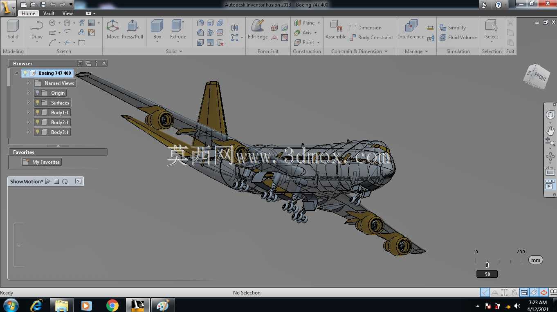Open the Axis dropdown in Construction
The width and height of the screenshot is (557, 312).
coord(316,33)
